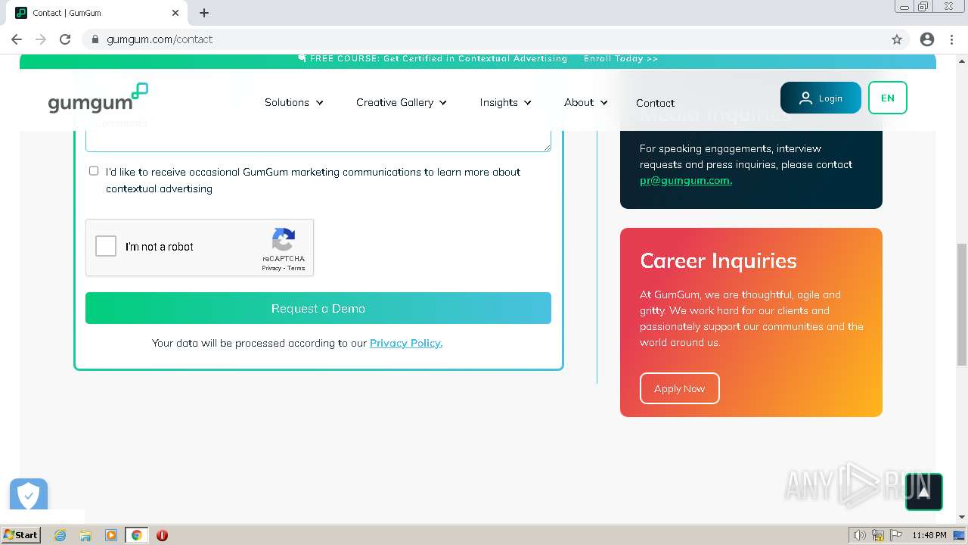Click the red Opera-style taskbar icon
This screenshot has width=968, height=545.
(162, 535)
